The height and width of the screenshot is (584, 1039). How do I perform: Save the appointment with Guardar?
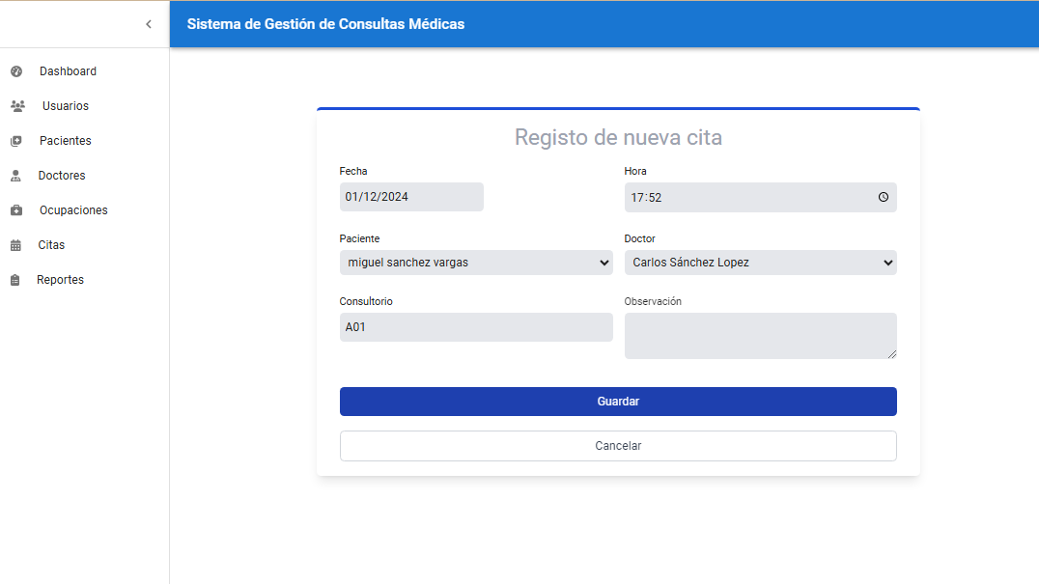(x=618, y=402)
